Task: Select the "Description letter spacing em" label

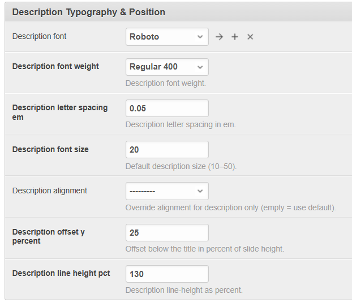Action: pyautogui.click(x=59, y=112)
